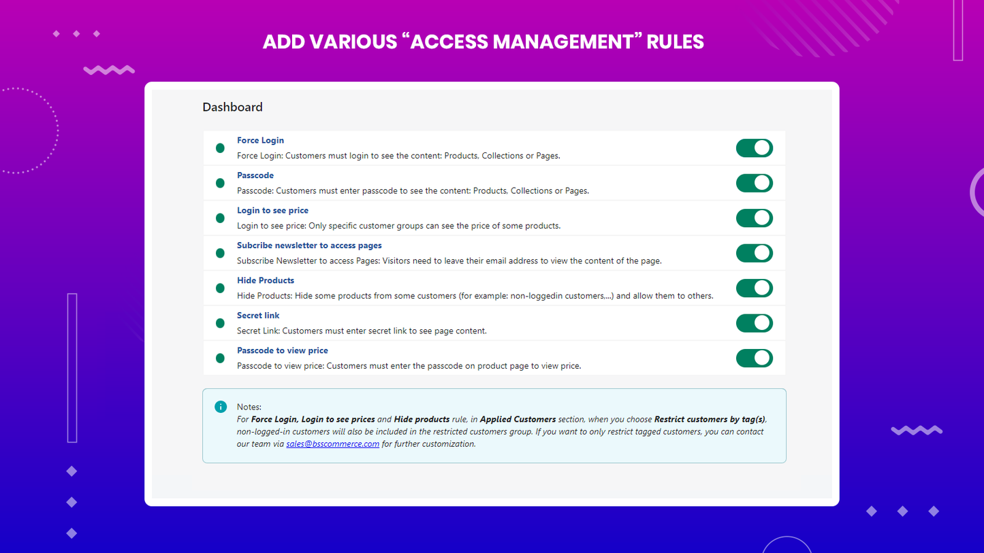Click the sales@bsscommerce.com email link

click(332, 444)
